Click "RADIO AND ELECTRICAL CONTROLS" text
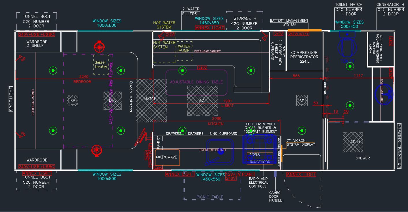Viewport: 408px width, 212px height. [x=259, y=183]
